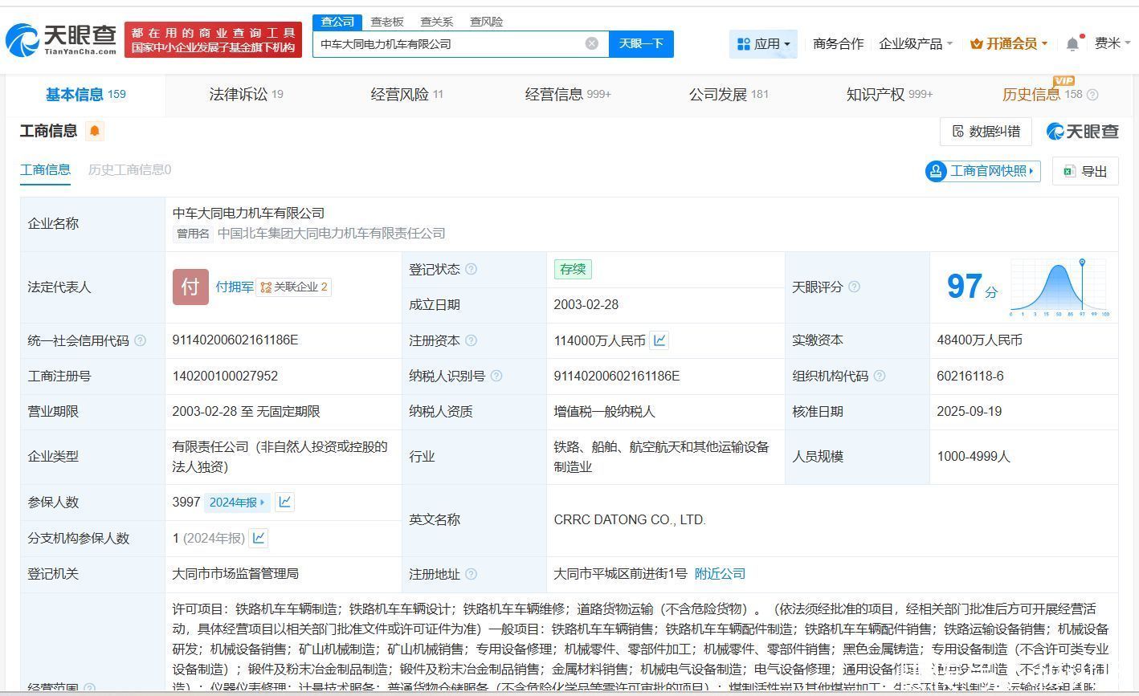1139x696 pixels.
Task: Clear the search box with the X icon
Action: [592, 43]
